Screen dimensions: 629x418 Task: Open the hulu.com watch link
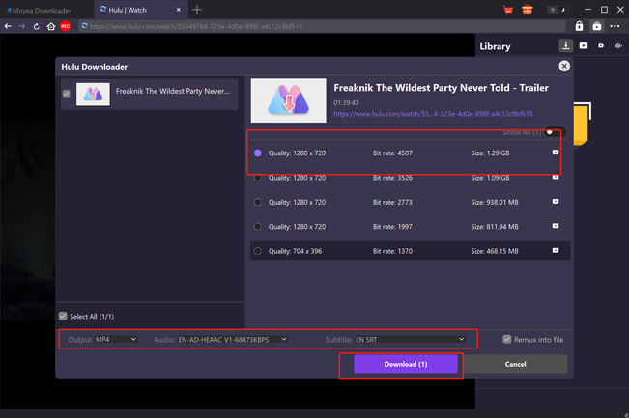tap(433, 114)
